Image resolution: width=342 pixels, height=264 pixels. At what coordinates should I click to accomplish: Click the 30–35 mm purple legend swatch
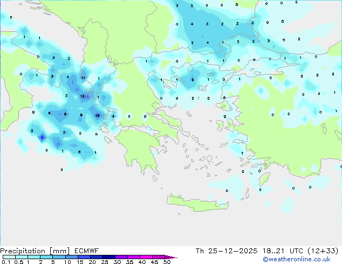121,257
